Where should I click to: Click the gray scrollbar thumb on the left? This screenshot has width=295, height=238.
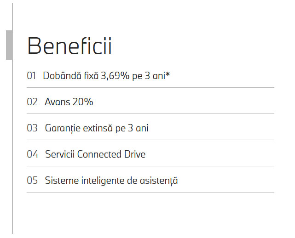[x=9, y=45]
